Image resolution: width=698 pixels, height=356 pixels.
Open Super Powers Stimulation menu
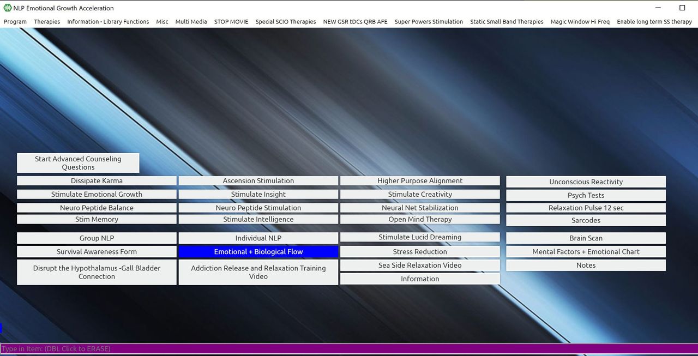[429, 22]
